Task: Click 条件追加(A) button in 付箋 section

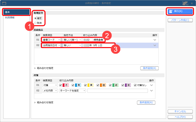Action: (146, 102)
